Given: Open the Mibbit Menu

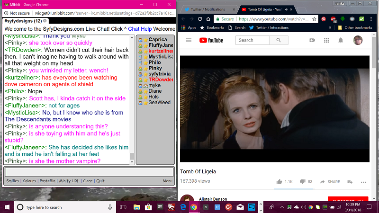Looking at the screenshot, I should [167, 181].
